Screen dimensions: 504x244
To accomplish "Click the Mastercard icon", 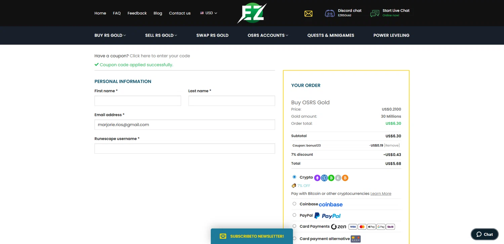I will pyautogui.click(x=362, y=227).
